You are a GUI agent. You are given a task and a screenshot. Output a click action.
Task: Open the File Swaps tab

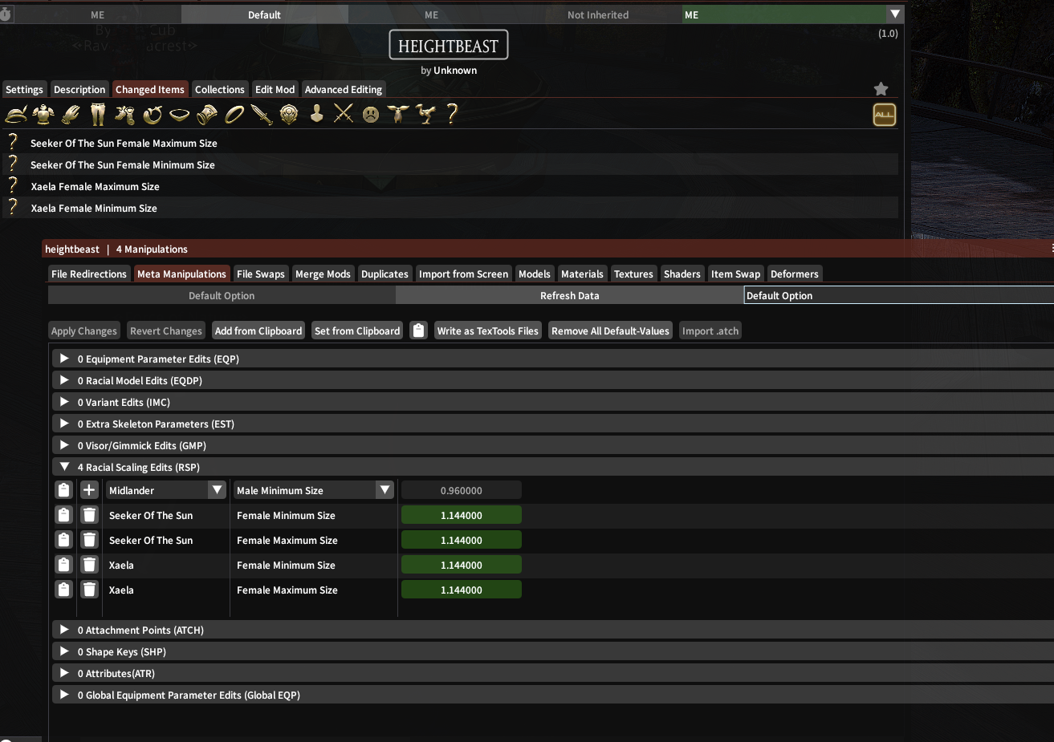tap(261, 274)
